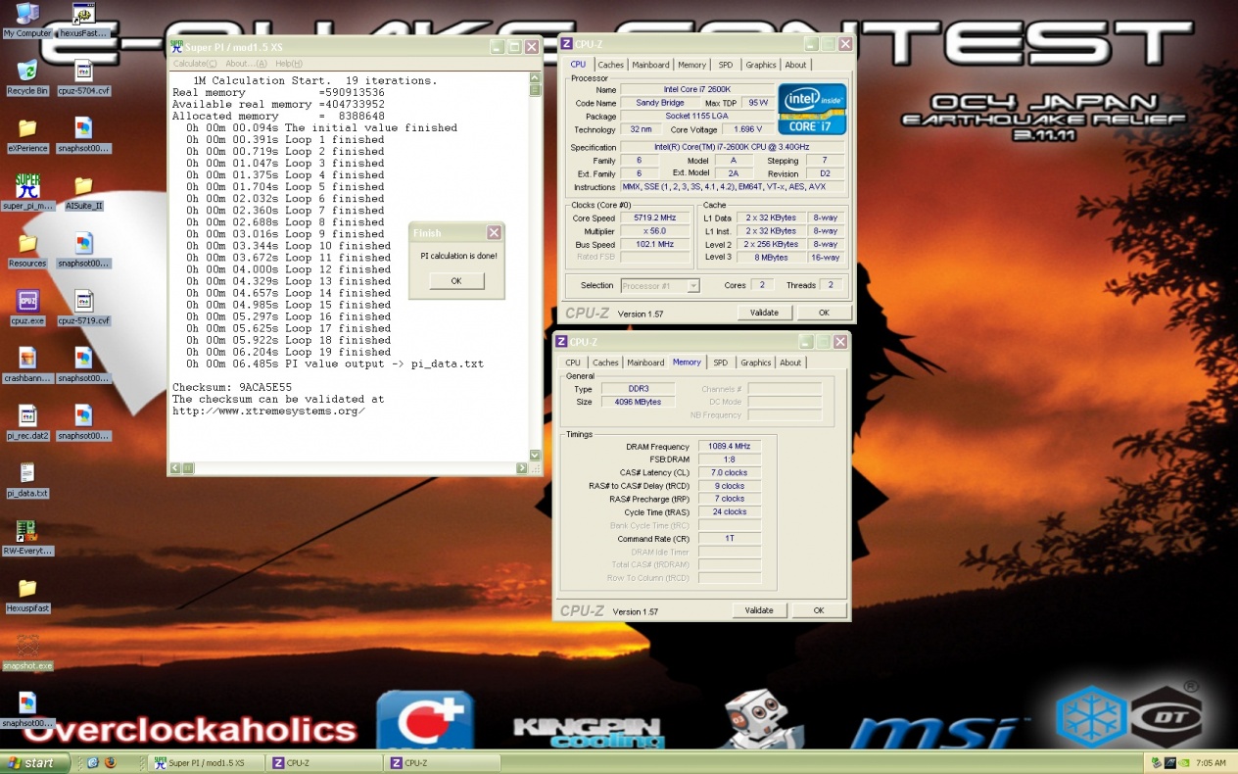Select the RW-Everything shortcut icon

click(x=27, y=532)
